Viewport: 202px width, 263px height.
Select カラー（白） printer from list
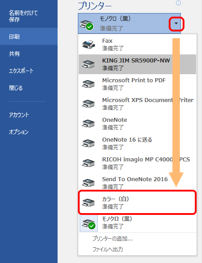(137, 202)
